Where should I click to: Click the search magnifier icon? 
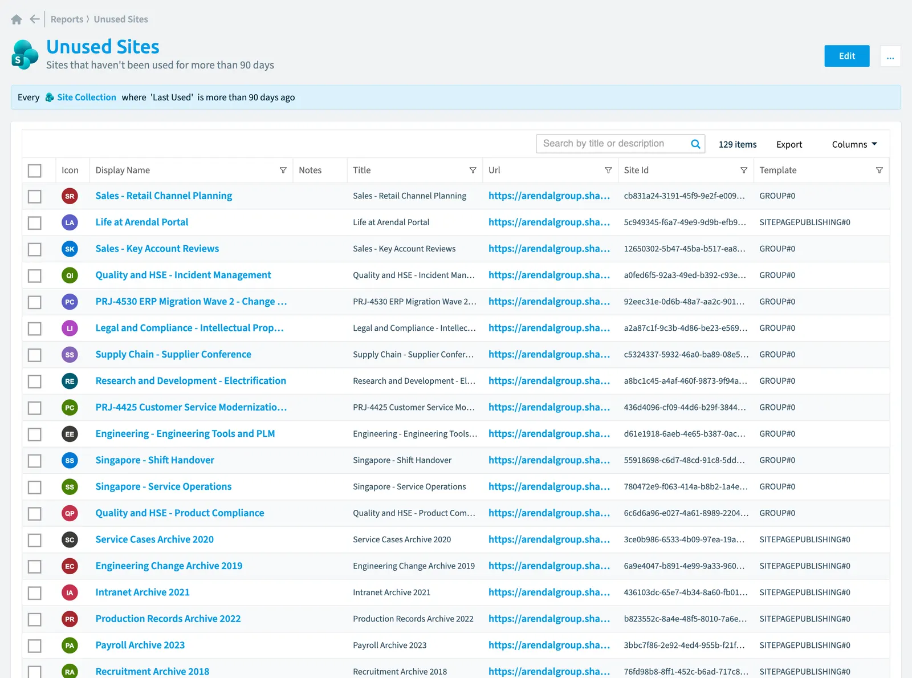click(695, 144)
